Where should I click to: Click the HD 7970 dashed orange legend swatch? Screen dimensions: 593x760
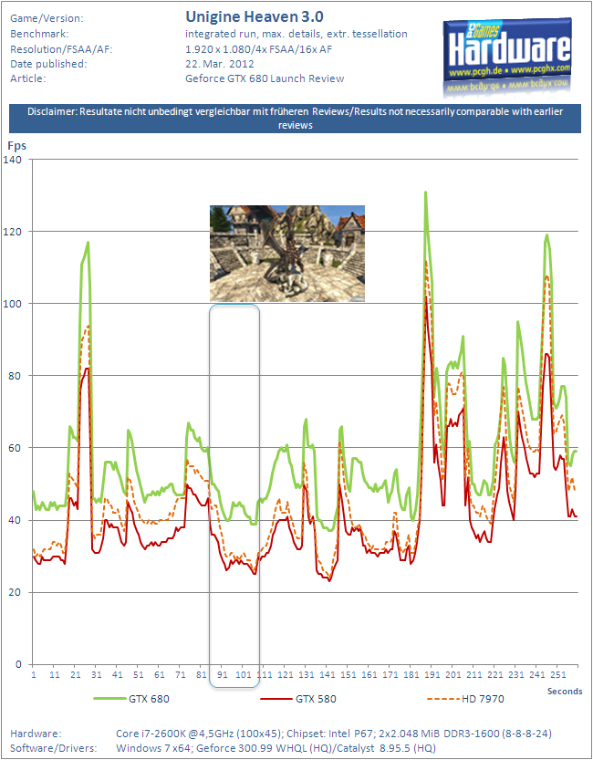(443, 699)
